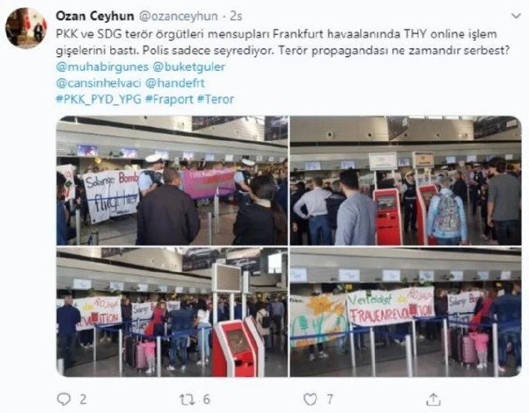Open the #Teror hashtag
Viewport: 529px width, 413px height.
(216, 99)
